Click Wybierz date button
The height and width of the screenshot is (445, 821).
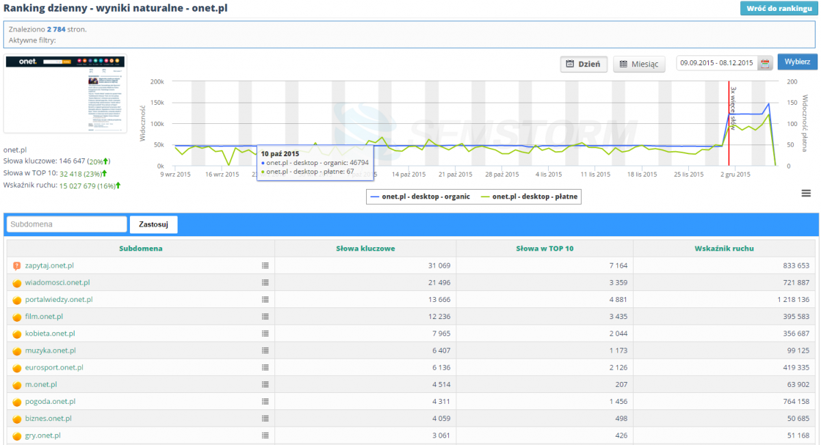click(797, 62)
